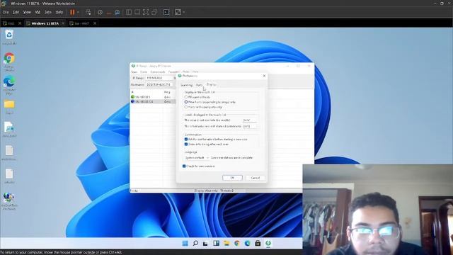The width and height of the screenshot is (453, 255).
Task: Open the Language 'System default' dropdown
Action: pos(197,157)
